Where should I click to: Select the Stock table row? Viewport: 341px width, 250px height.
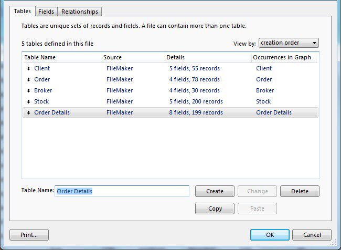click(x=157, y=102)
